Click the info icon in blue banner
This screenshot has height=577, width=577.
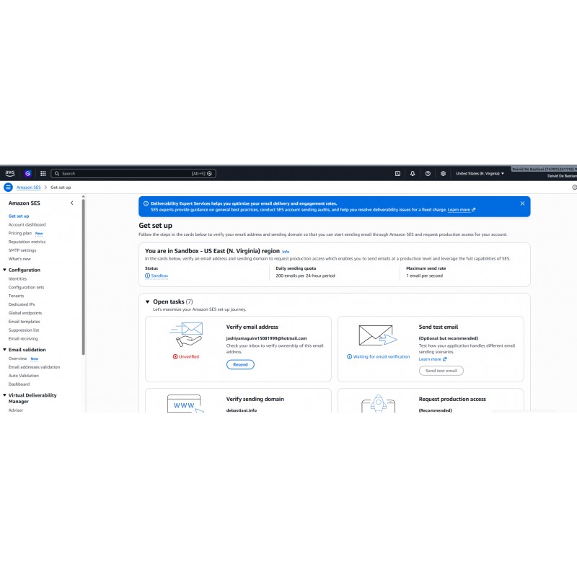coord(146,203)
